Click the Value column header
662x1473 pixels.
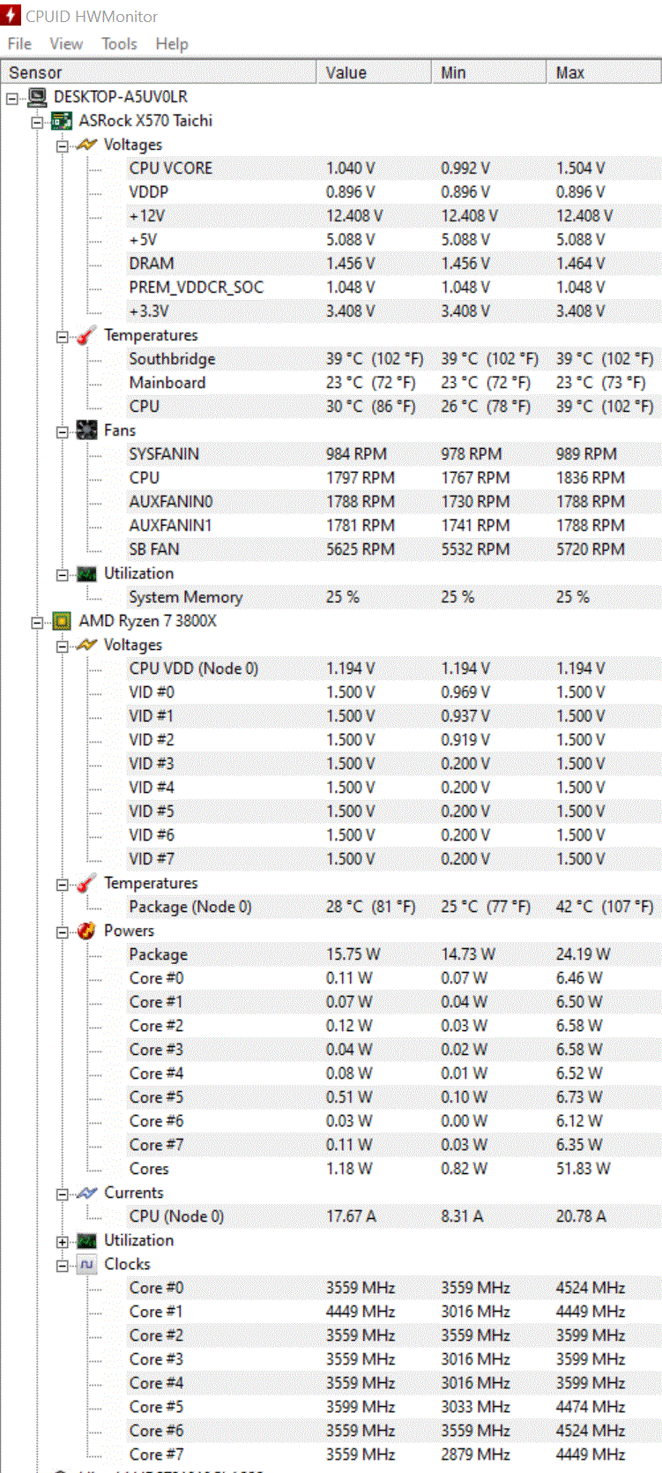(x=374, y=72)
